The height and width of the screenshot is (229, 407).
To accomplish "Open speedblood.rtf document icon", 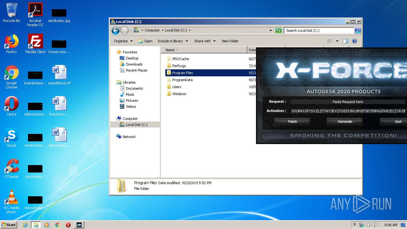I will [59, 75].
